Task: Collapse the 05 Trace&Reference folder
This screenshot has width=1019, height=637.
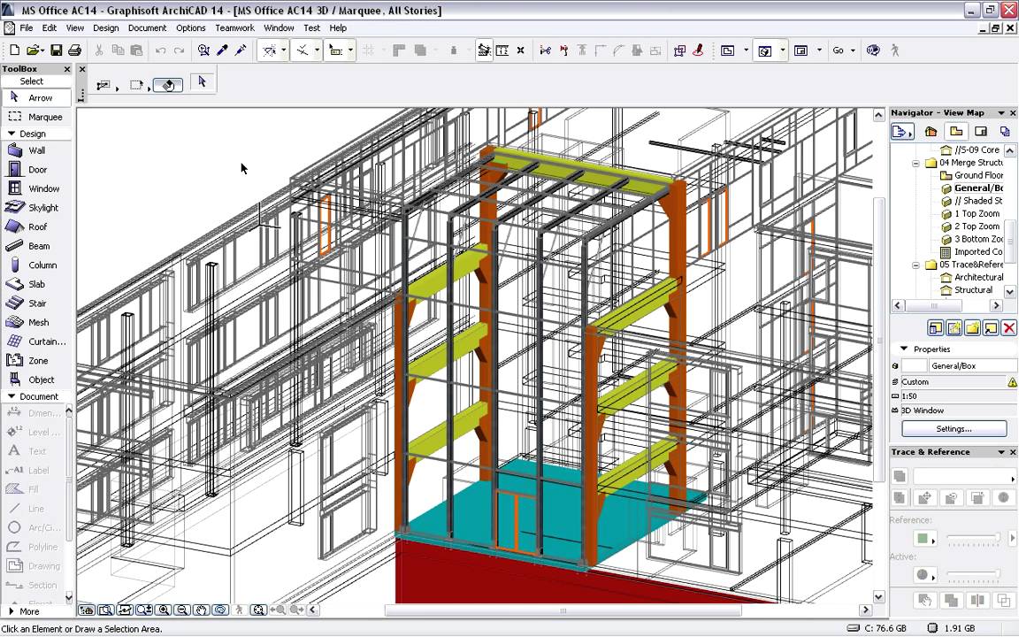Action: click(x=916, y=265)
